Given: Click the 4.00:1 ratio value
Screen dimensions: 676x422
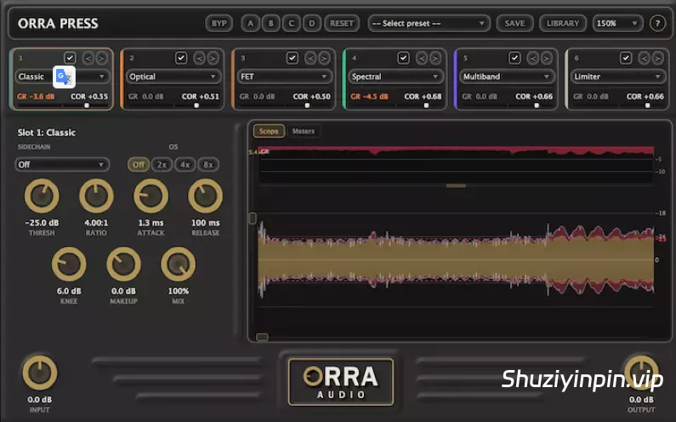Looking at the screenshot, I should (96, 223).
